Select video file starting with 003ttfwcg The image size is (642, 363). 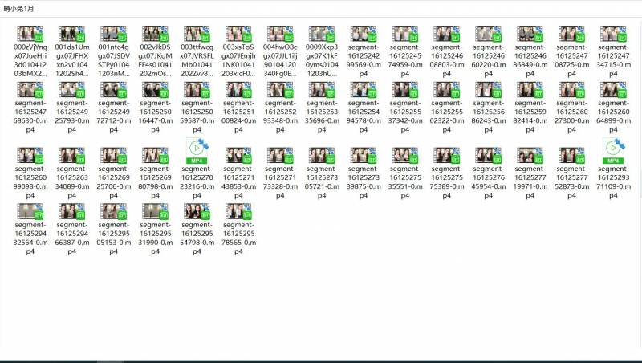point(197,34)
